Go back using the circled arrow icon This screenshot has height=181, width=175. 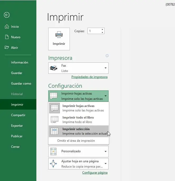coord(7,15)
